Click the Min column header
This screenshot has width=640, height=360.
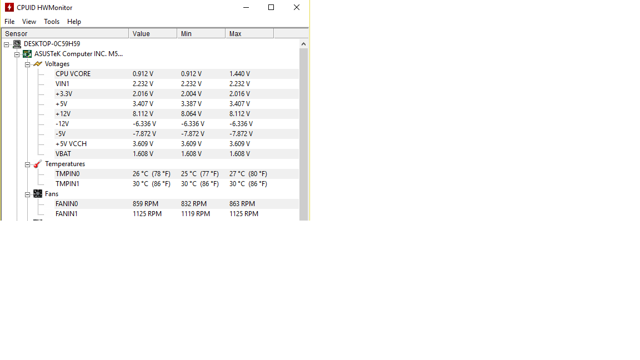[201, 33]
